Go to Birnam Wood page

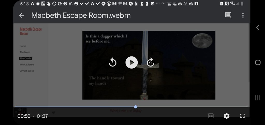pyautogui.click(x=27, y=71)
